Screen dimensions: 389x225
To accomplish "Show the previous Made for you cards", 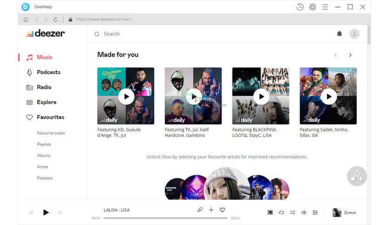I will (335, 55).
